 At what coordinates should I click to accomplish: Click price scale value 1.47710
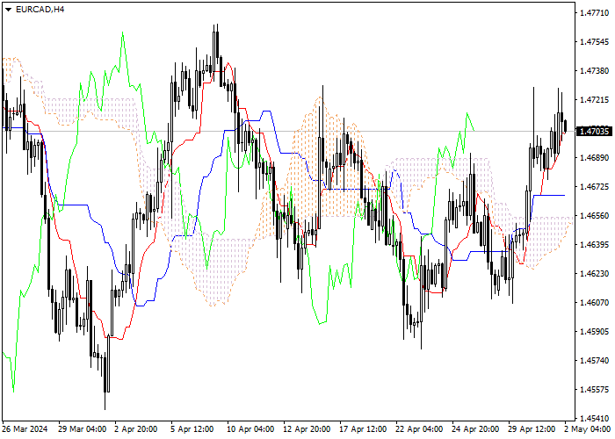click(594, 13)
